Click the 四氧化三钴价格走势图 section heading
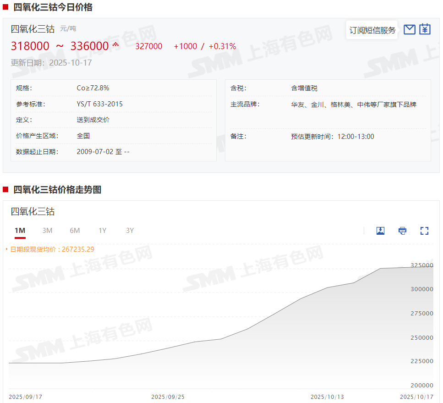This screenshot has height=403, width=443. click(57, 189)
